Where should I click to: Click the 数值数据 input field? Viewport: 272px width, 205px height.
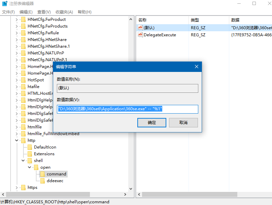[128, 109]
